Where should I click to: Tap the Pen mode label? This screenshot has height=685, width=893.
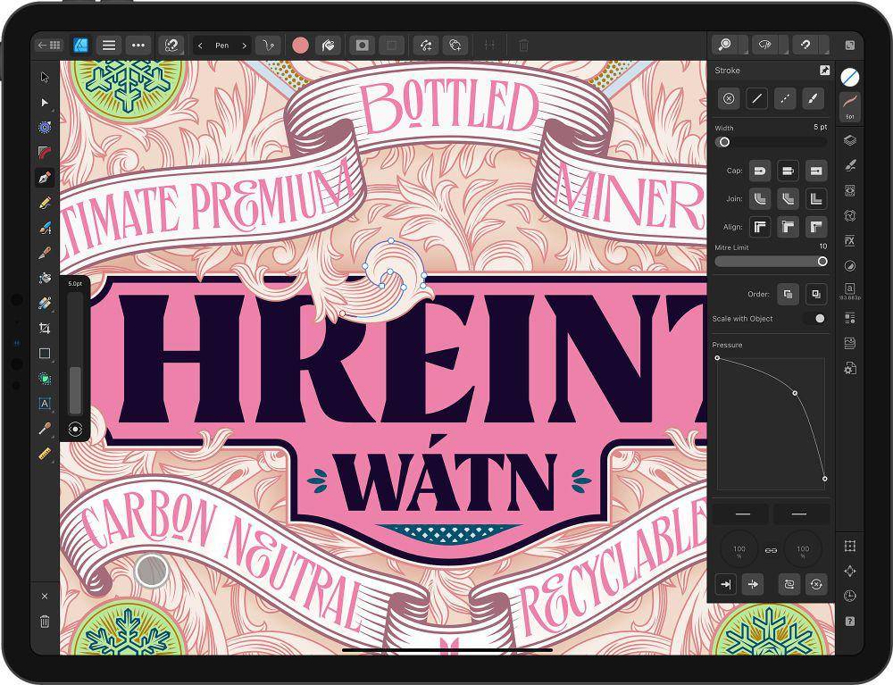(x=222, y=46)
